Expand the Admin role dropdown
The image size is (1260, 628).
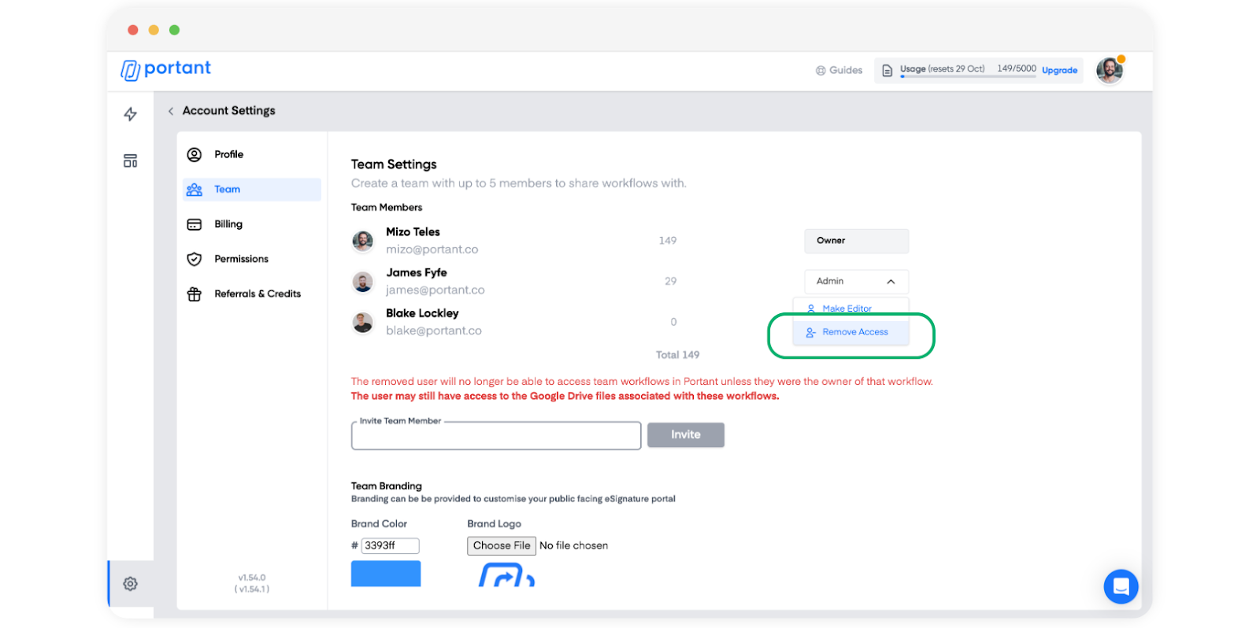pos(856,282)
